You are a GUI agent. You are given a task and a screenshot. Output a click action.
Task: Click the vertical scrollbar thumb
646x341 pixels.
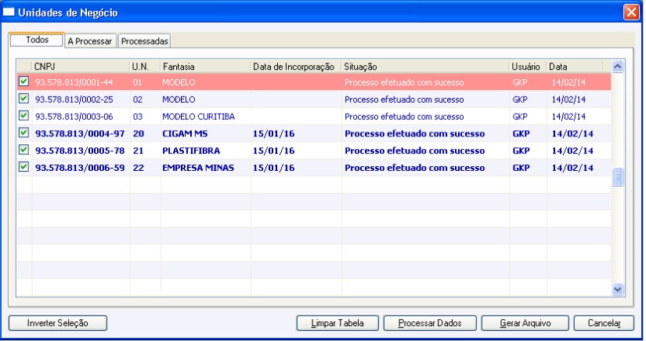point(617,177)
